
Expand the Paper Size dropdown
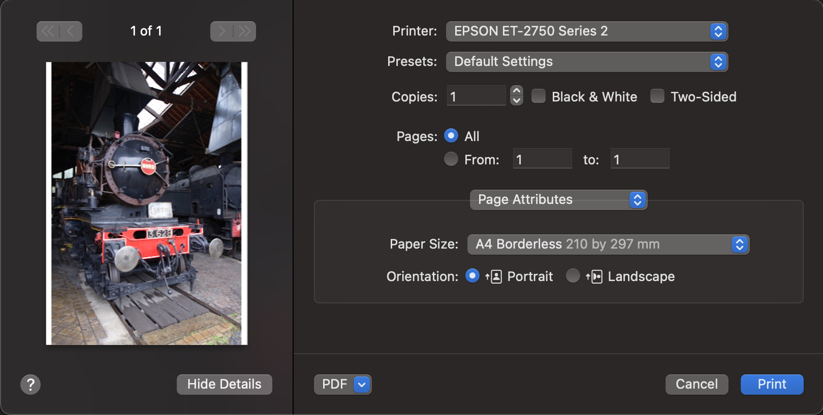(x=608, y=245)
